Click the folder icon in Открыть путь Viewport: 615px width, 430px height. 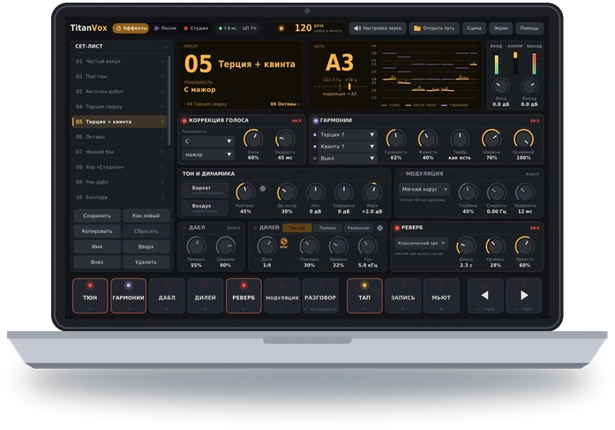tap(417, 28)
